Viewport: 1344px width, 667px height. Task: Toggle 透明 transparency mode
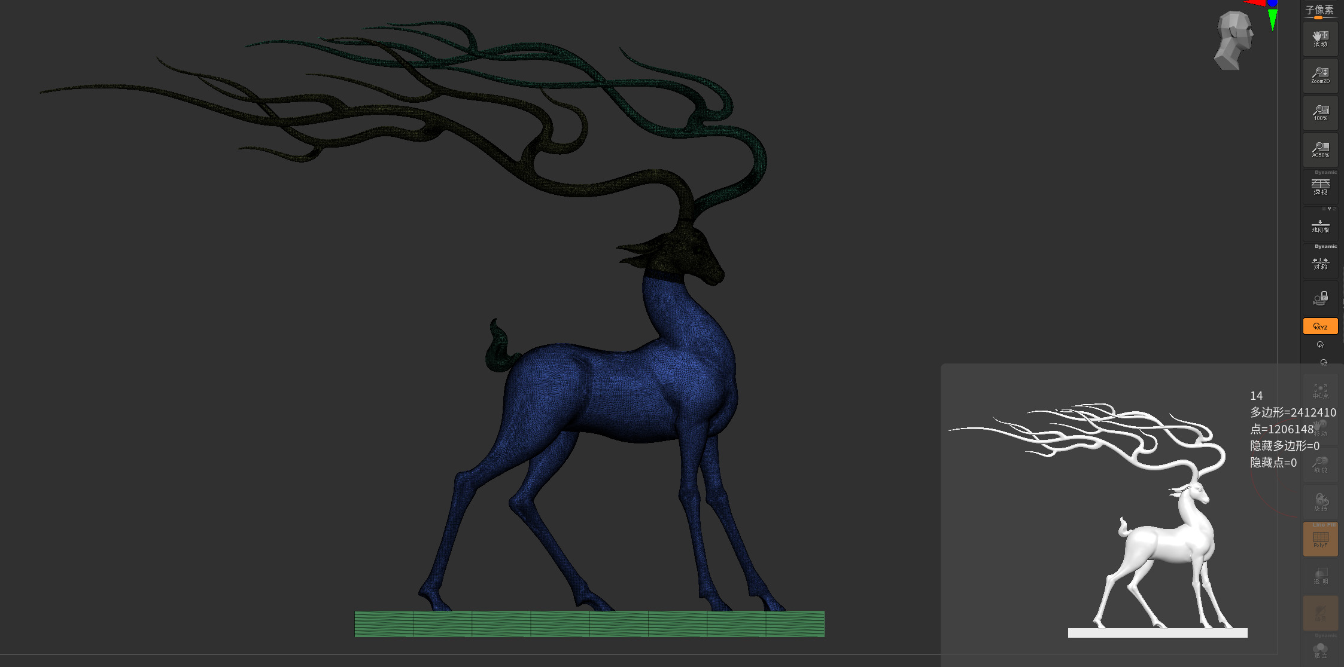(1320, 576)
